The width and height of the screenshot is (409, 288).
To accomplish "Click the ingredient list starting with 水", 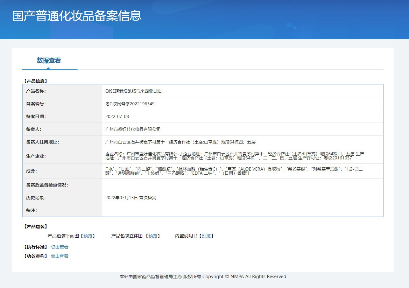I will click(234, 171).
